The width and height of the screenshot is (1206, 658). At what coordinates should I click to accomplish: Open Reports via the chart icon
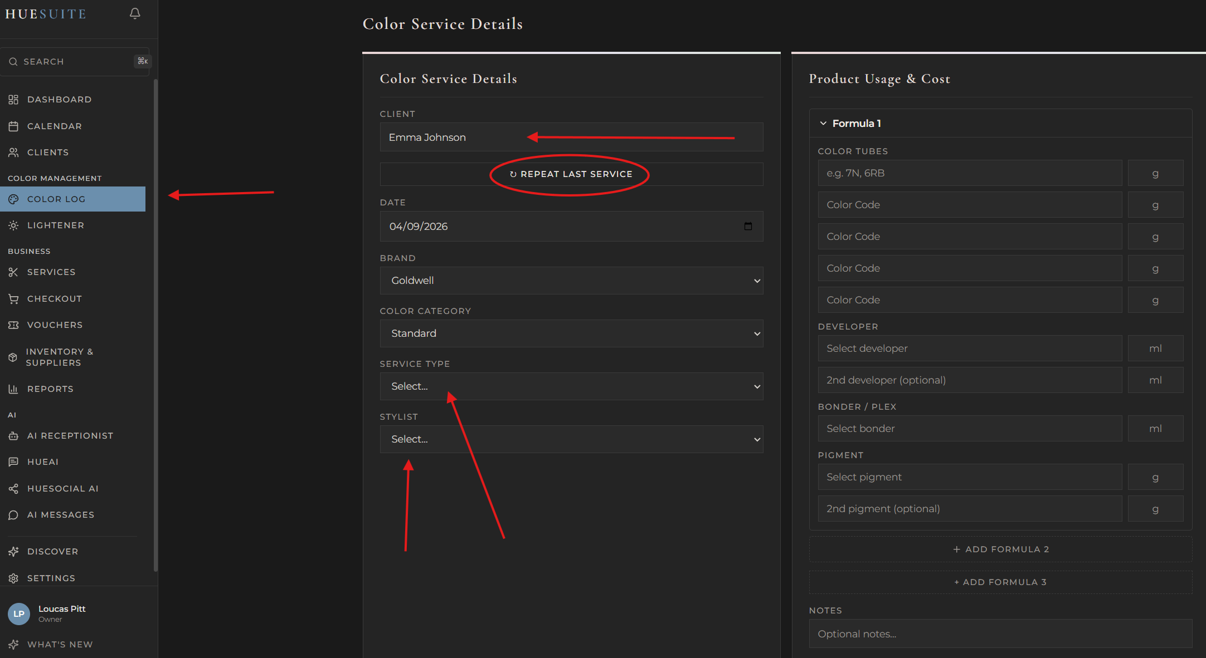[14, 389]
